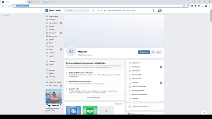Click the Видео sidebar icon
This screenshot has width=212, height=119.
tap(47, 43)
